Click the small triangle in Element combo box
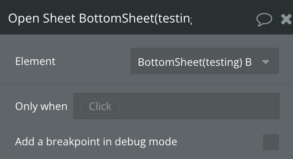Image resolution: width=293 pixels, height=159 pixels. (266, 62)
